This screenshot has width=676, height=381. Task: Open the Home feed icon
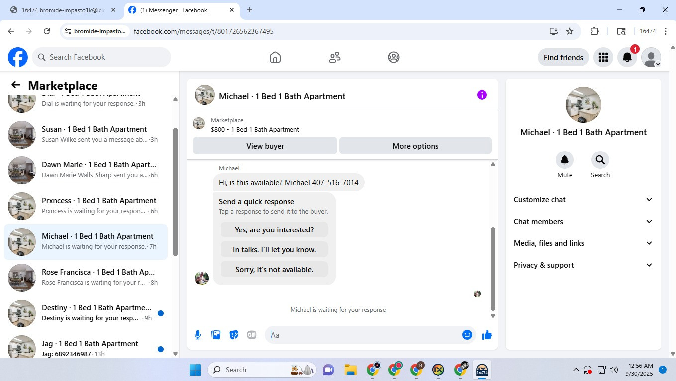(x=275, y=57)
